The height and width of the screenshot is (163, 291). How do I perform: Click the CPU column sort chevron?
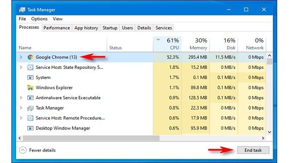point(158,39)
